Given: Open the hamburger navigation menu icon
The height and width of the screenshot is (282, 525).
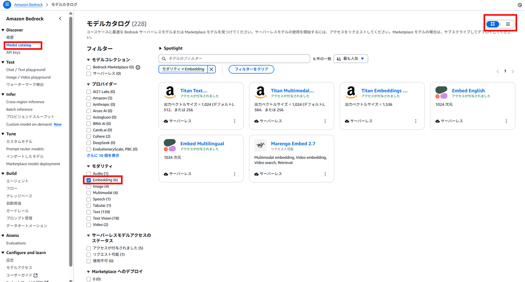Looking at the screenshot, I should [7, 5].
